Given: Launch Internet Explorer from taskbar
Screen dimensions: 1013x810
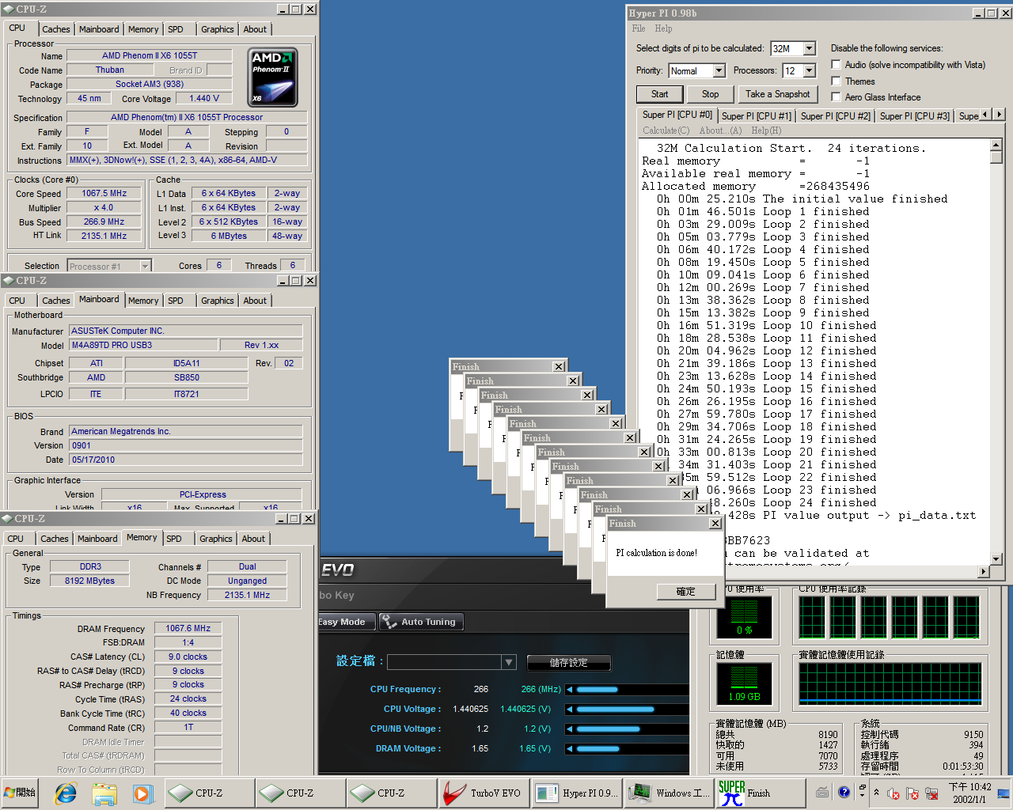Looking at the screenshot, I should click(66, 793).
